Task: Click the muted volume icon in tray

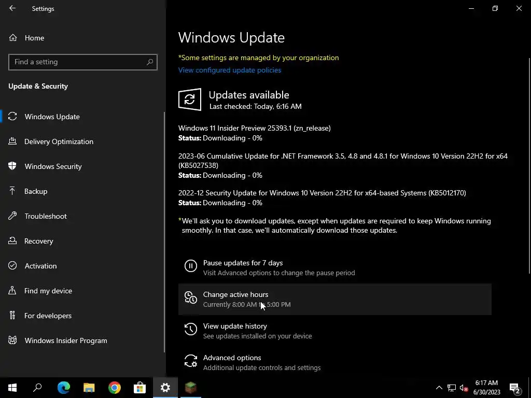Action: click(464, 388)
